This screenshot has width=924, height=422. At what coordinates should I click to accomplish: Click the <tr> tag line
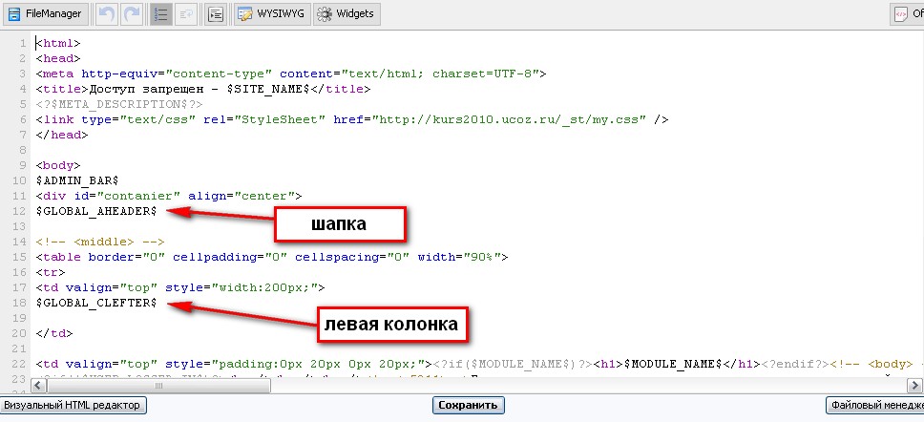pos(50,273)
